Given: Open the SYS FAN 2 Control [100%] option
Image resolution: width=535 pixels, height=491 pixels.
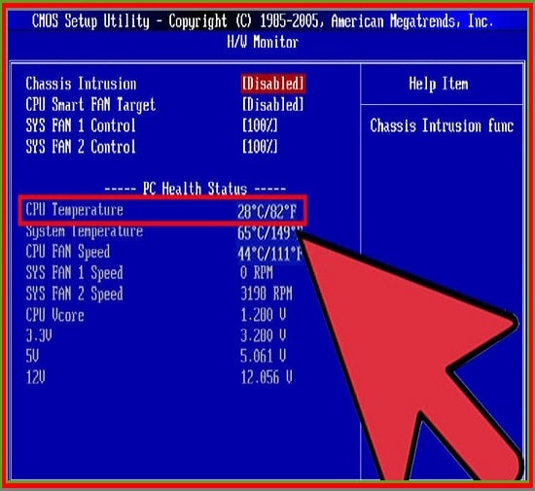Looking at the screenshot, I should tap(260, 147).
